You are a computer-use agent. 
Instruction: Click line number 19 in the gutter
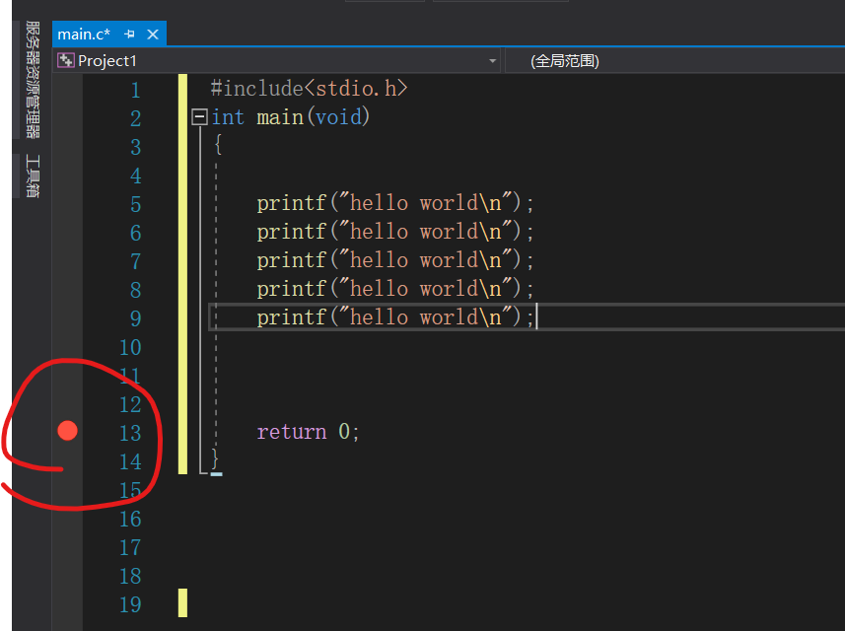coord(130,604)
